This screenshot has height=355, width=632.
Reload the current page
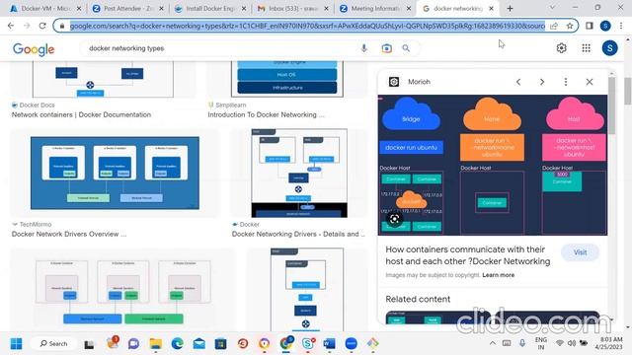(x=42, y=26)
